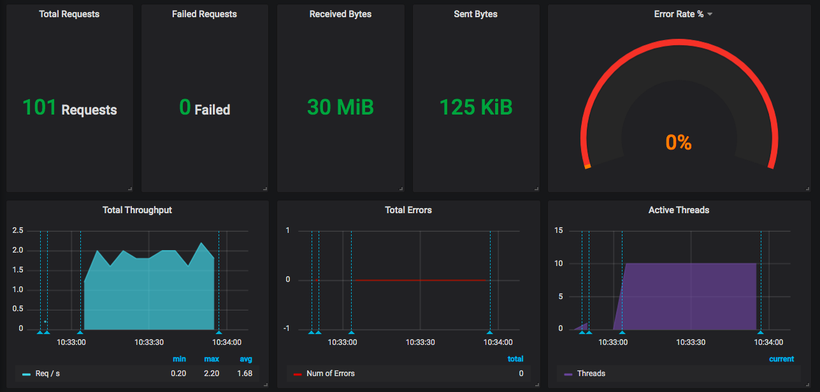820x392 pixels.
Task: Grab the Total Requests panel resize handle
Action: (x=130, y=188)
